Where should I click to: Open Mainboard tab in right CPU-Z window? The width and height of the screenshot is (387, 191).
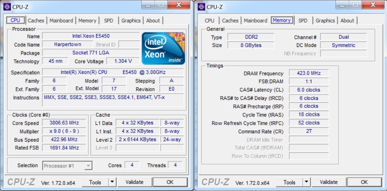click(x=255, y=20)
